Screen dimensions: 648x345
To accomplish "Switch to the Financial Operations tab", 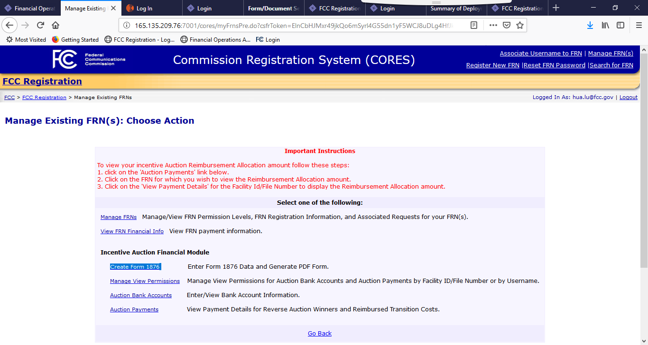I will pos(30,8).
